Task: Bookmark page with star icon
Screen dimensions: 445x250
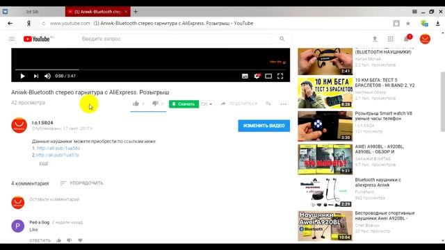Action: coord(408,24)
